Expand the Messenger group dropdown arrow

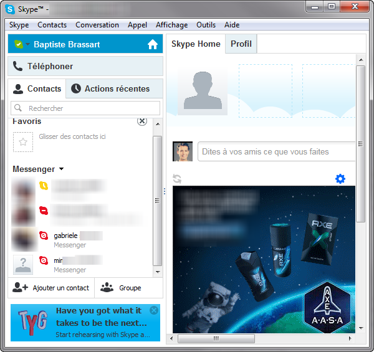62,169
